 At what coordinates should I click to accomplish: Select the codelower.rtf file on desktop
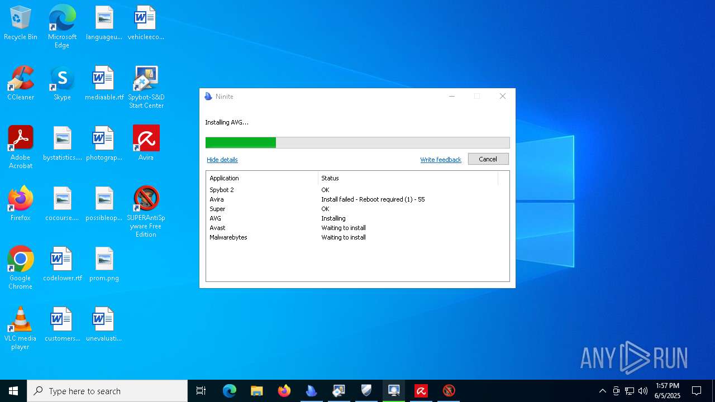62,265
